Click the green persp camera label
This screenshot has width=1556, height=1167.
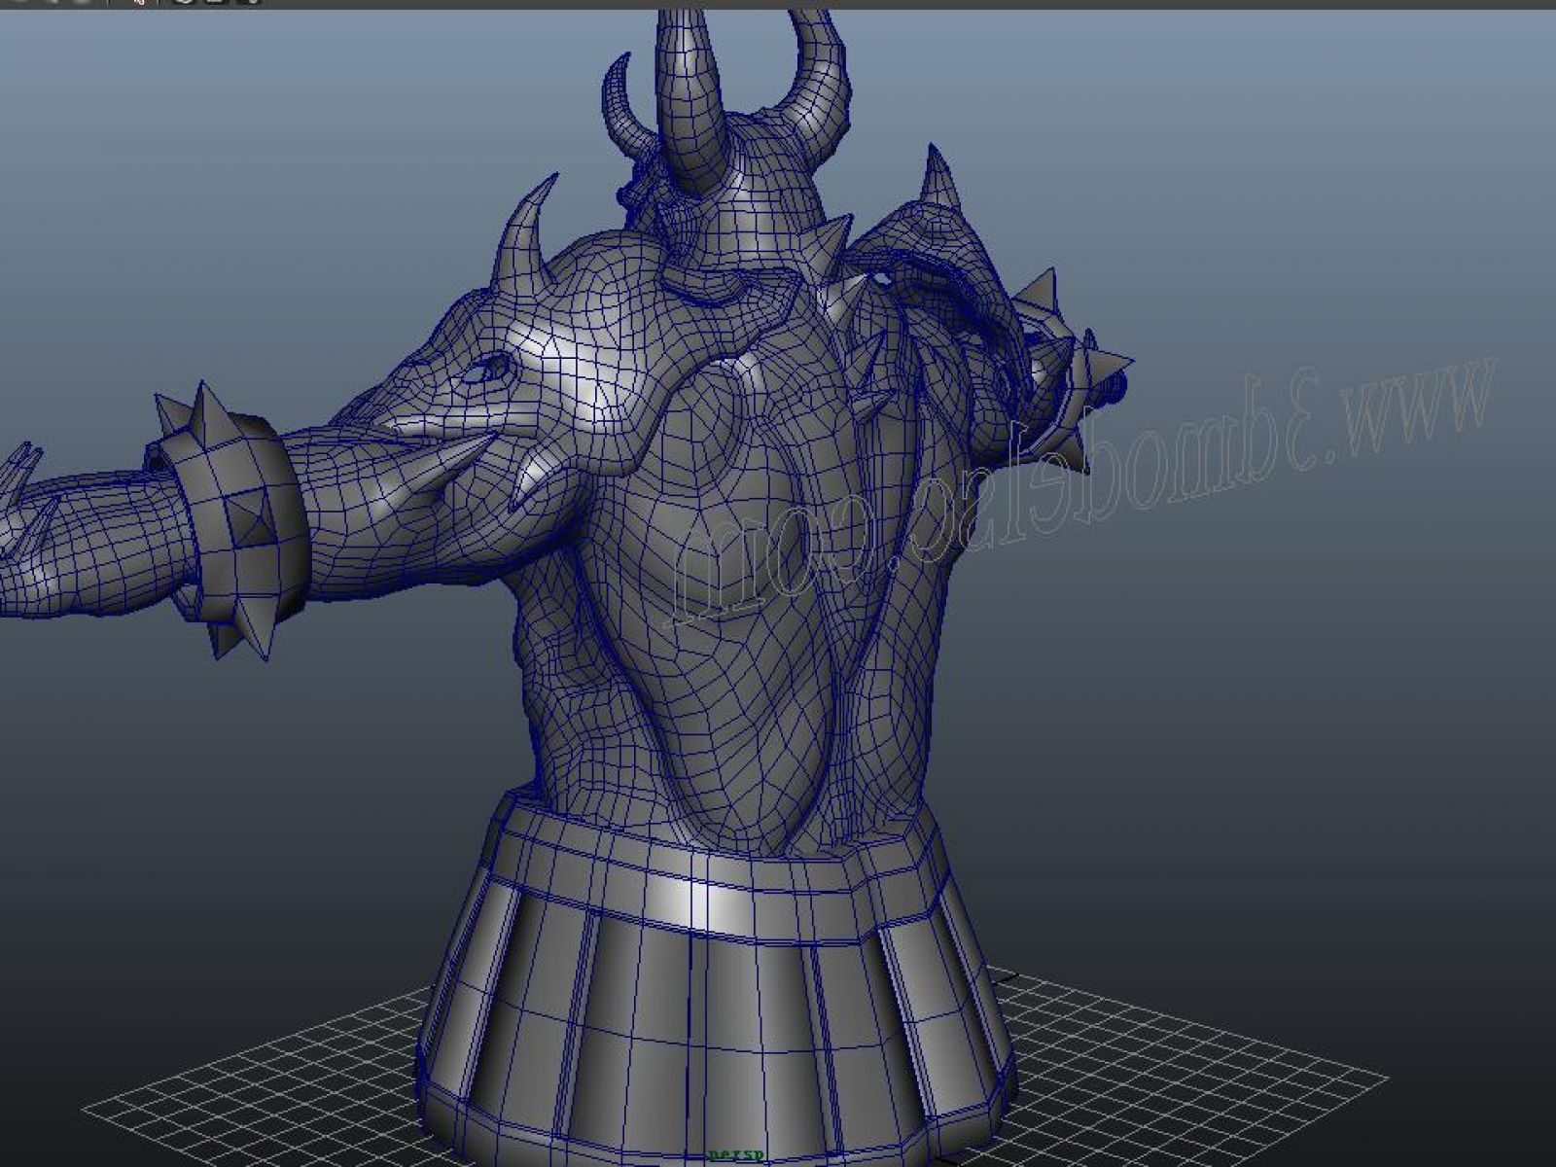(734, 1155)
